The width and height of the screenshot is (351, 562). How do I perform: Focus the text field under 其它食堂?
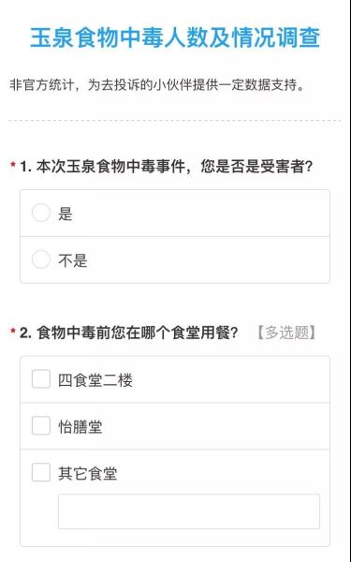coord(189,511)
